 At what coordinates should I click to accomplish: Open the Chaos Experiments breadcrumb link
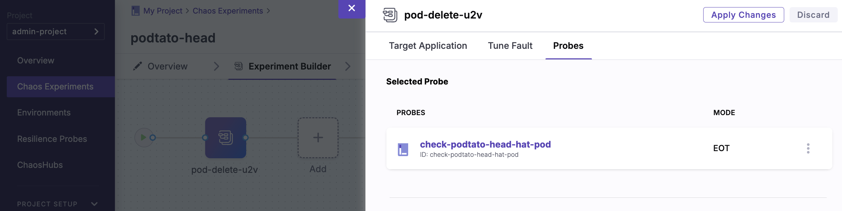(x=228, y=11)
